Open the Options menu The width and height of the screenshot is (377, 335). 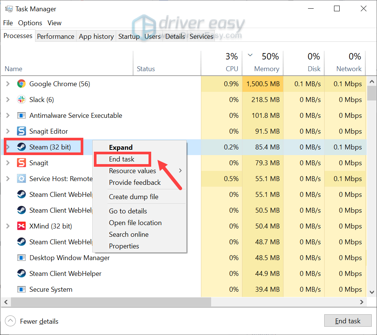(x=30, y=23)
